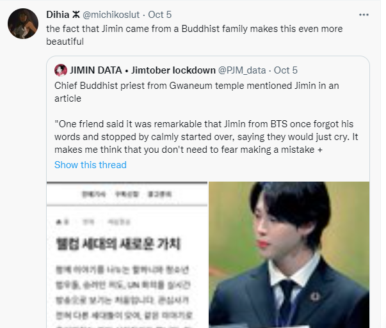Open the photo of man in suit
Viewport: 386px width, 328px height.
[x=289, y=254]
